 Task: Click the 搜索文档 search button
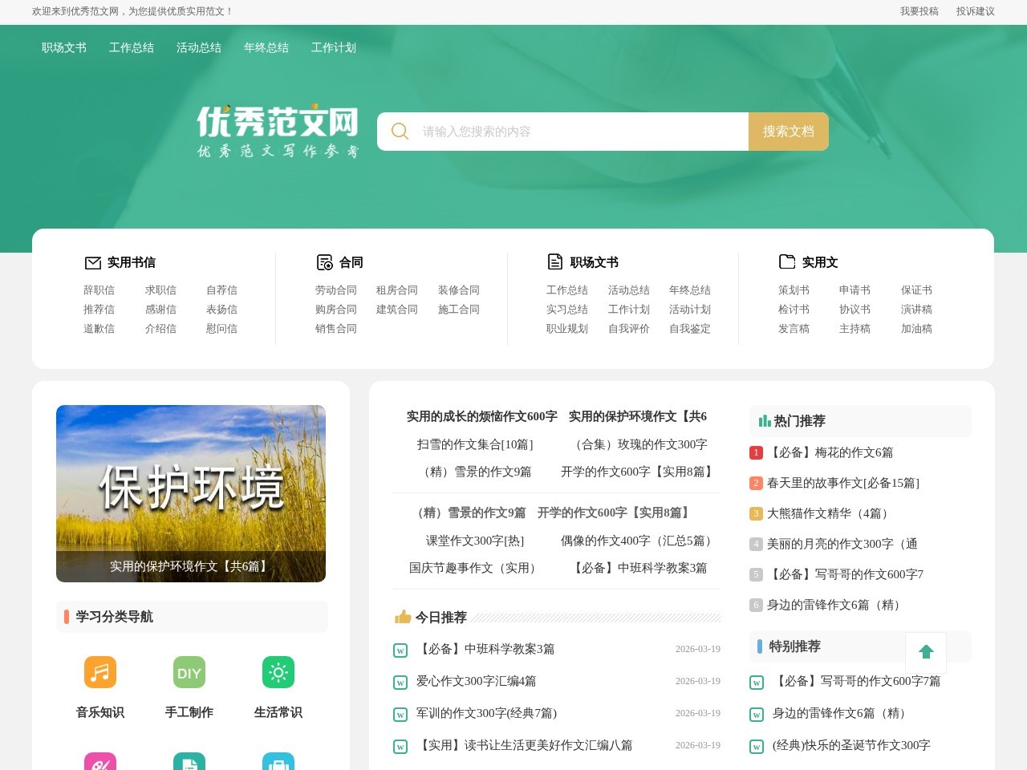788,131
